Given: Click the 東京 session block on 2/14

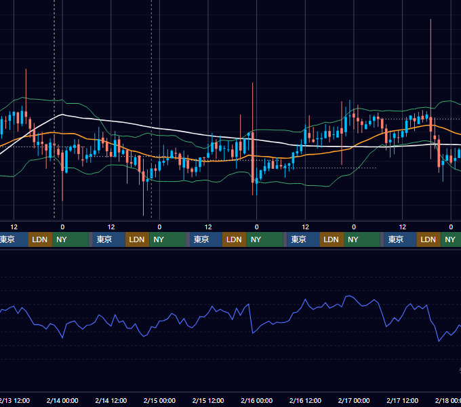Looking at the screenshot, I should [x=108, y=239].
